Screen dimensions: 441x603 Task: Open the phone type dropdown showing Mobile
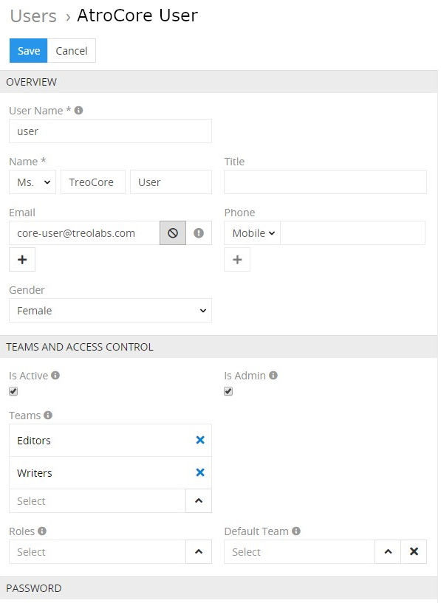point(253,232)
